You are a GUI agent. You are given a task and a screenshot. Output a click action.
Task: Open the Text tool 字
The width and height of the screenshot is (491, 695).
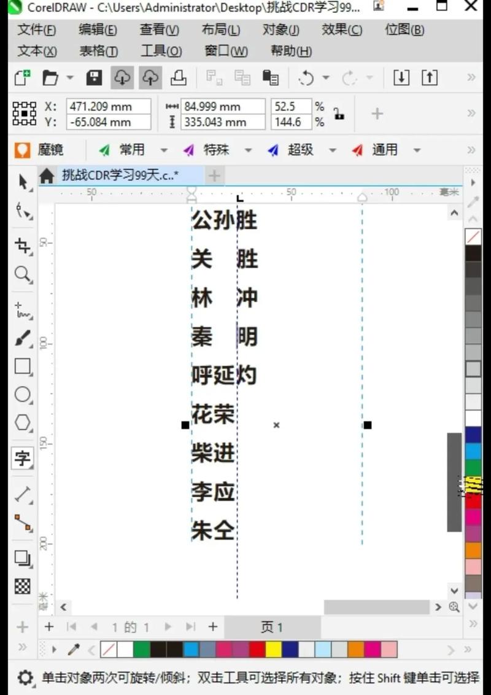click(x=22, y=457)
